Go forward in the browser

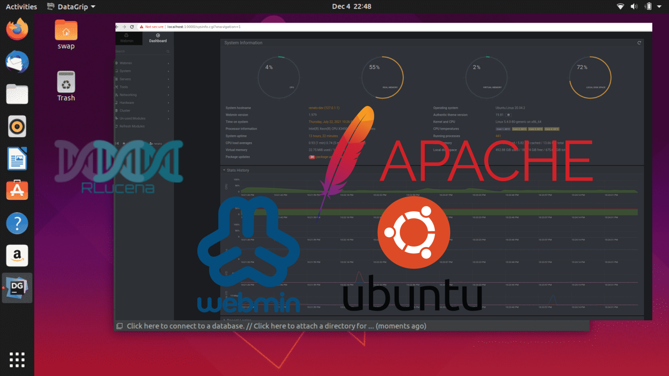124,27
